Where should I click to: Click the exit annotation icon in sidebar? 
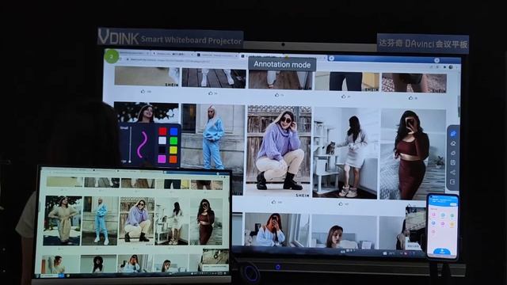(x=452, y=182)
